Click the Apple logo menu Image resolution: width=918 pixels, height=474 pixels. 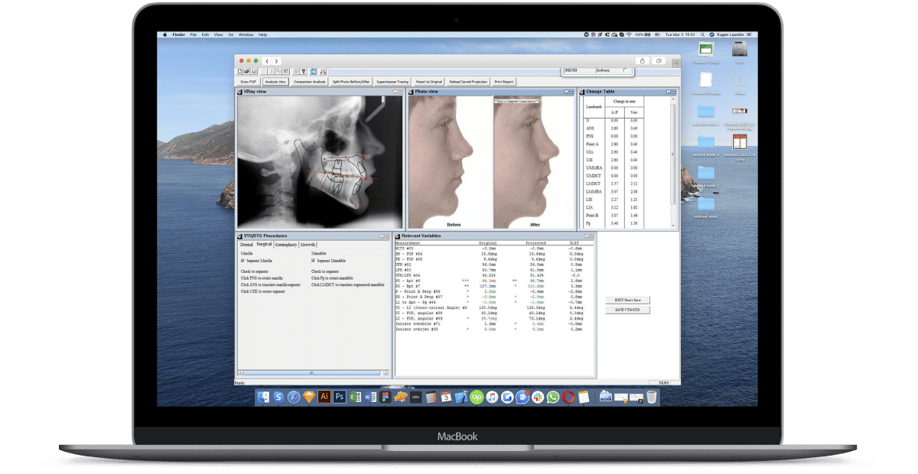coord(164,34)
